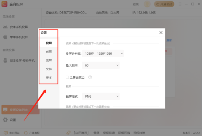The height and width of the screenshot is (136, 202).
Task: Open the 最大帧率 dropdown showing 60
Action: pos(101,65)
